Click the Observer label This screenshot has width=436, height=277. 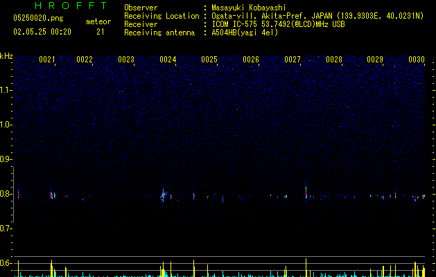(x=141, y=8)
